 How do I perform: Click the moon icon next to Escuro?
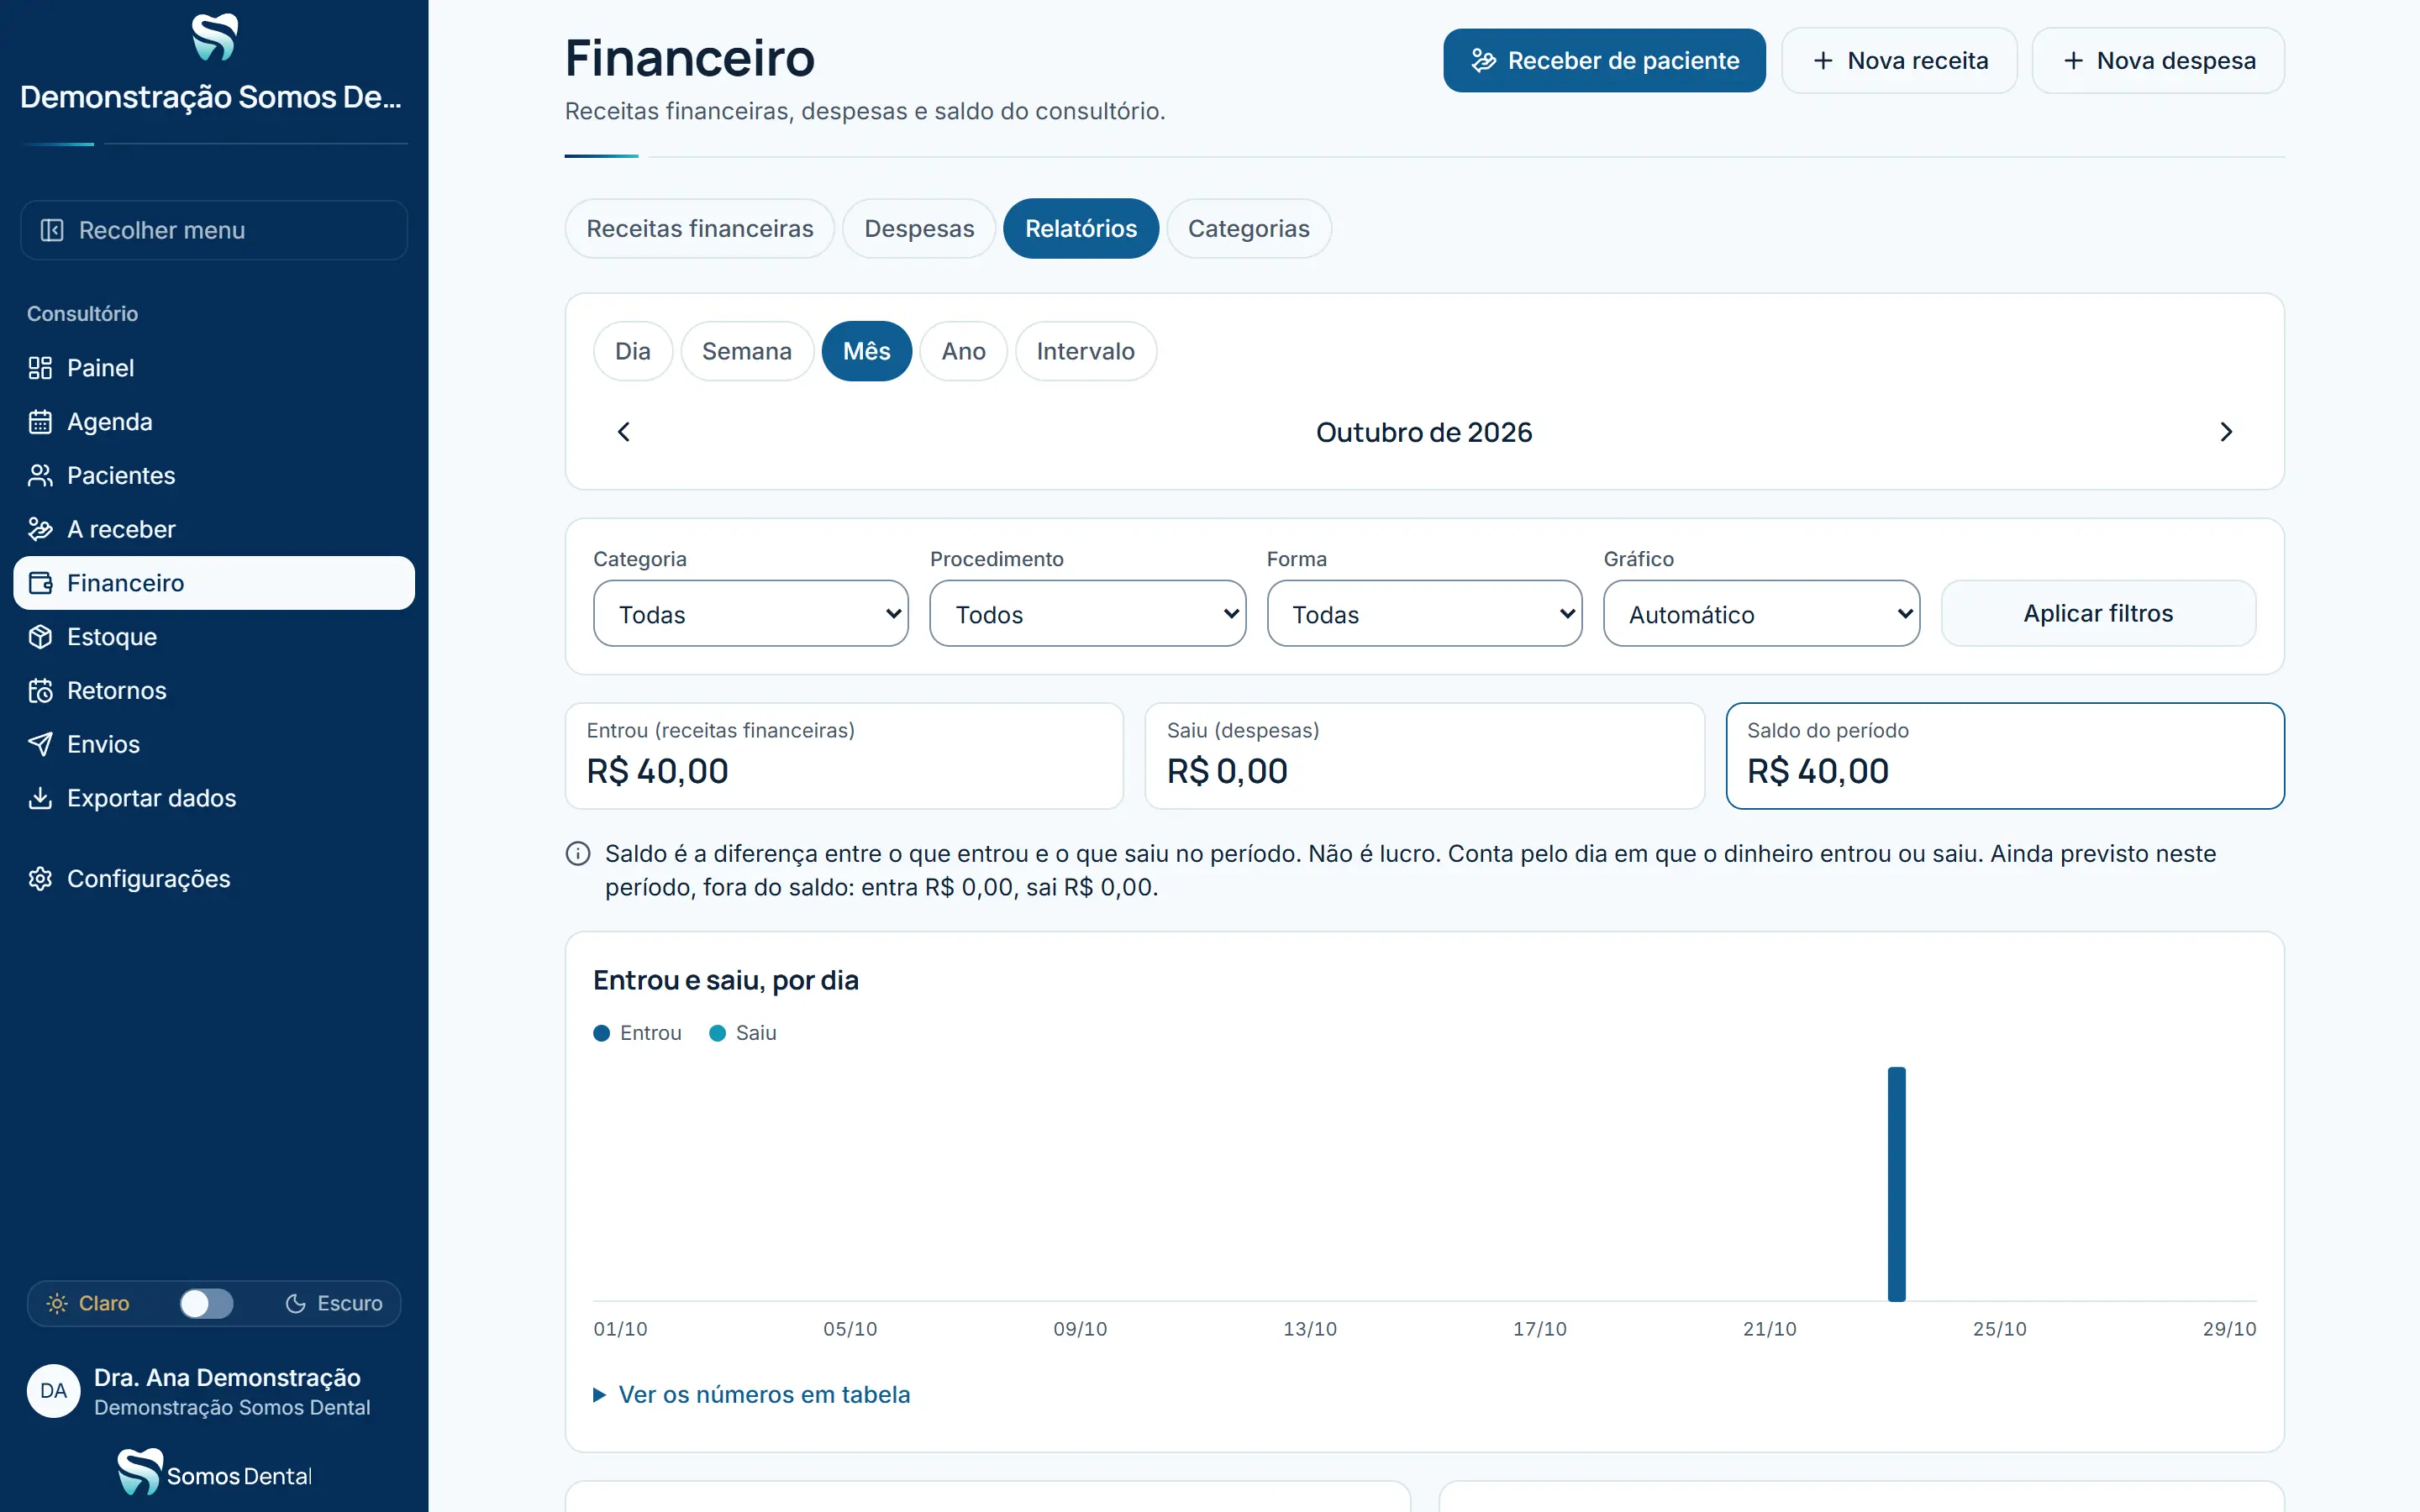coord(295,1304)
